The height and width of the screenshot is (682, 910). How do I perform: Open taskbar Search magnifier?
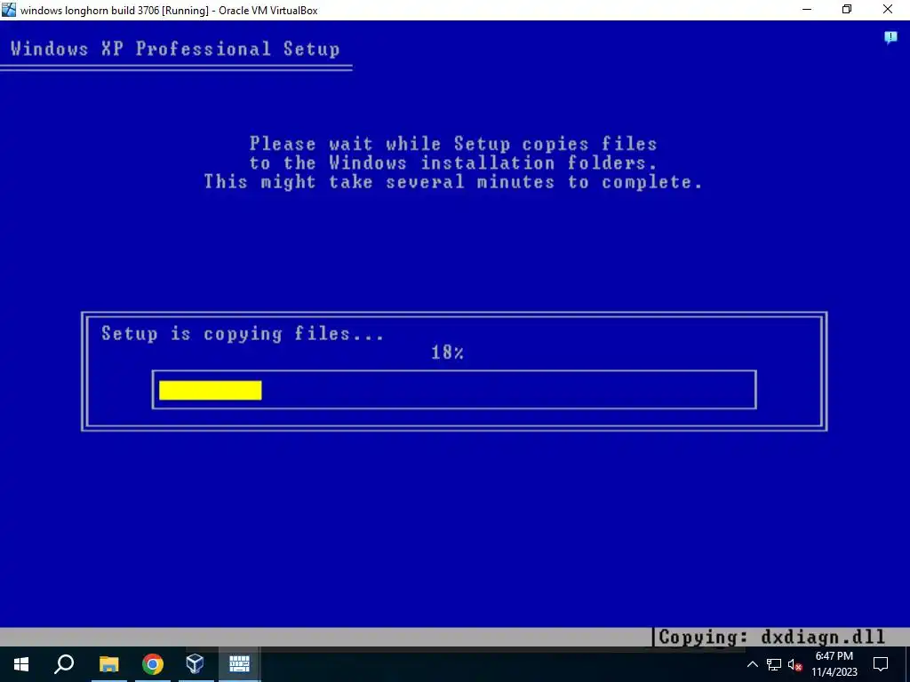(64, 664)
